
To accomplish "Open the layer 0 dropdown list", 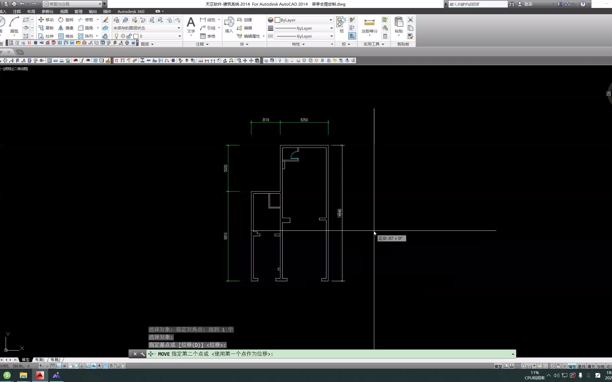I will coord(147,36).
